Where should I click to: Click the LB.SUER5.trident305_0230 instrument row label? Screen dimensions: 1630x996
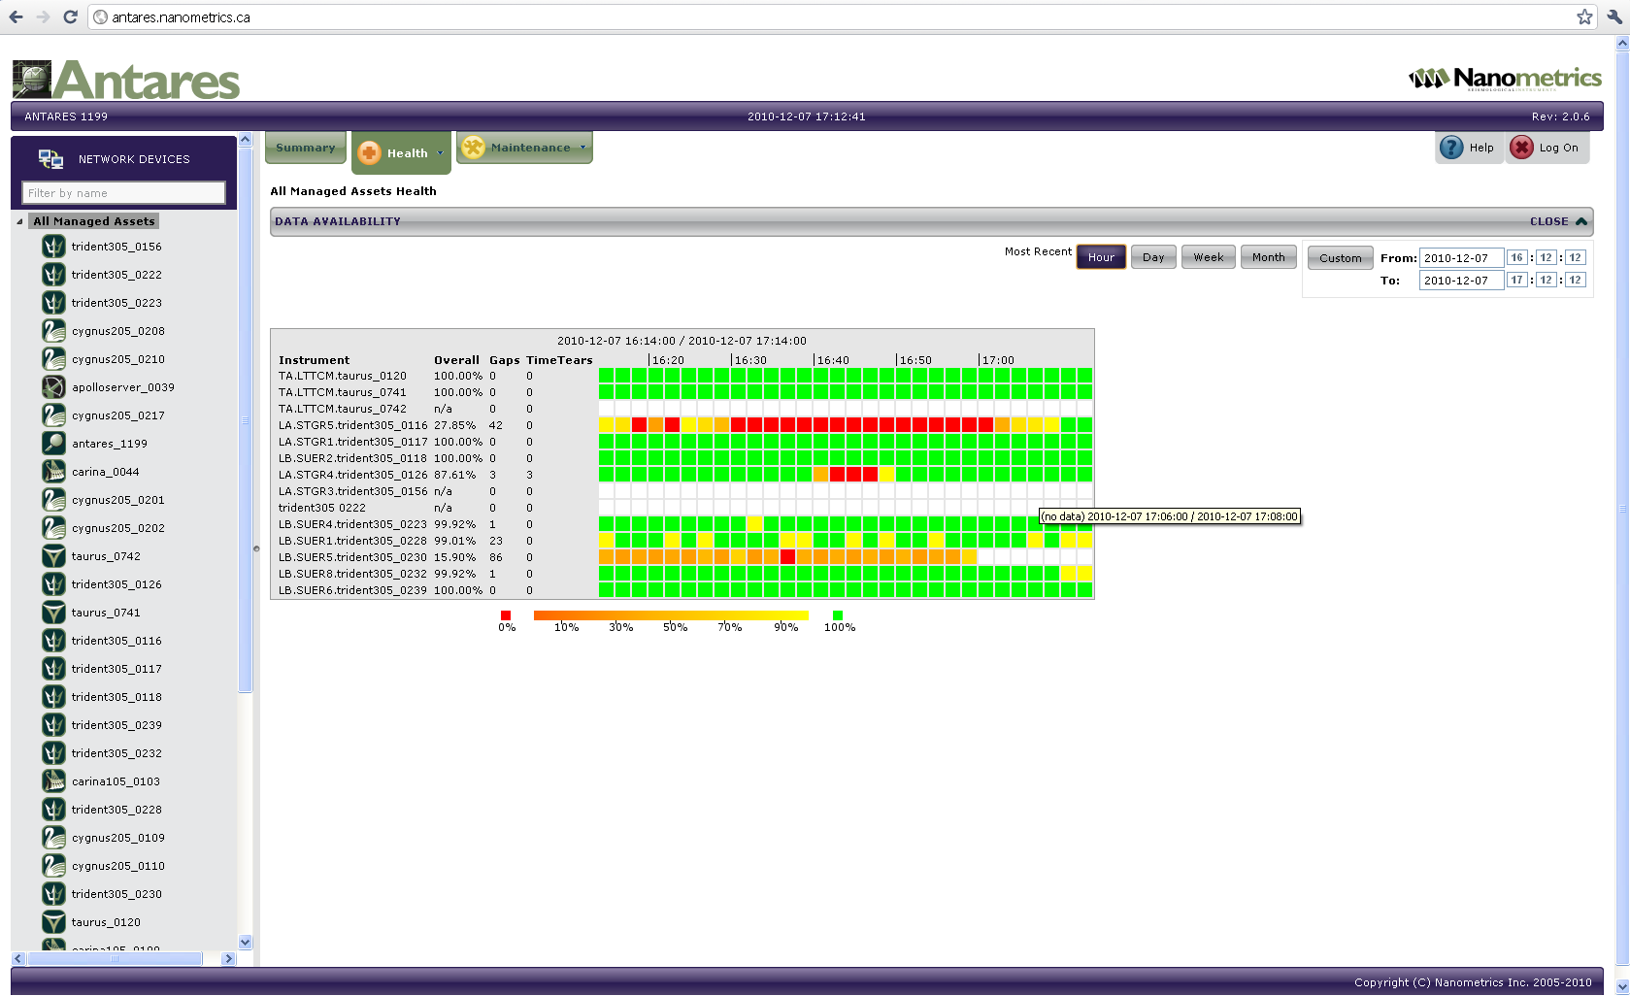click(352, 557)
